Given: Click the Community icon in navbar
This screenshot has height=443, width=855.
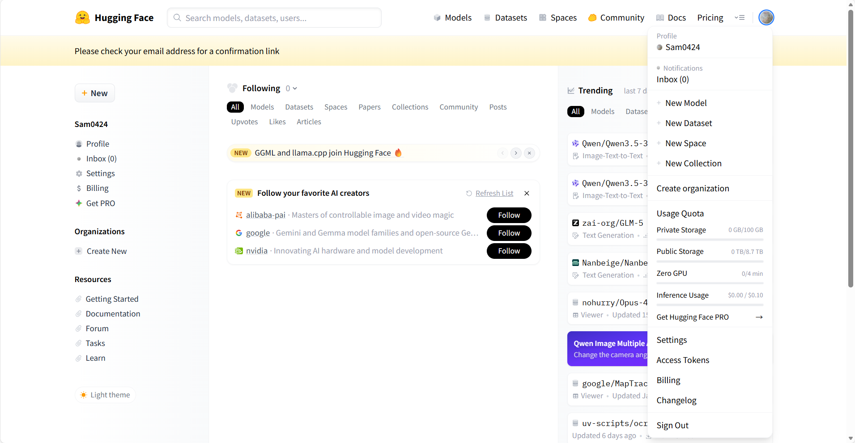Looking at the screenshot, I should point(592,18).
